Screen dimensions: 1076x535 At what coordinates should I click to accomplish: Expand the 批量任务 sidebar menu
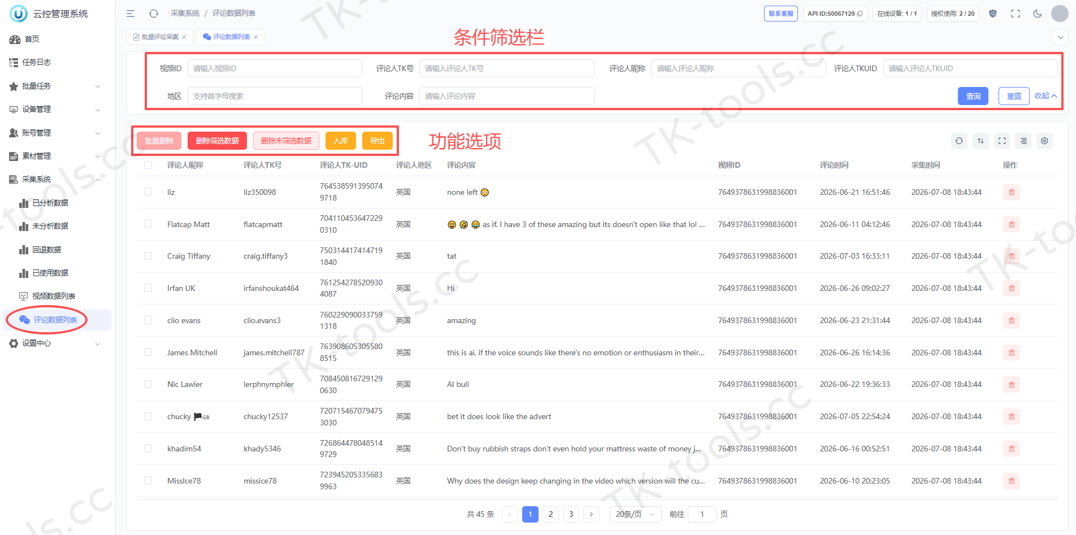[x=55, y=86]
